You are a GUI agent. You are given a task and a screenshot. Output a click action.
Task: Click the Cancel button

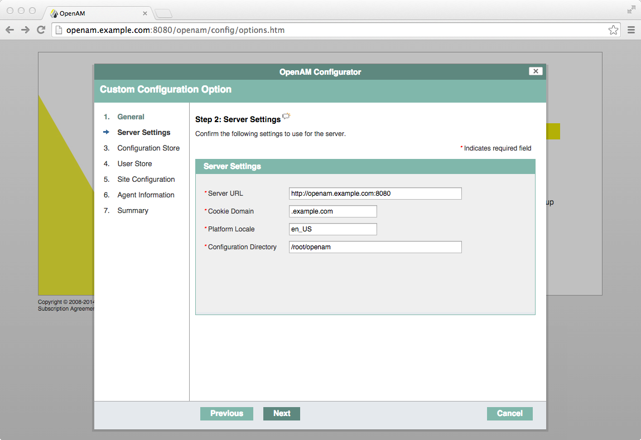click(510, 413)
